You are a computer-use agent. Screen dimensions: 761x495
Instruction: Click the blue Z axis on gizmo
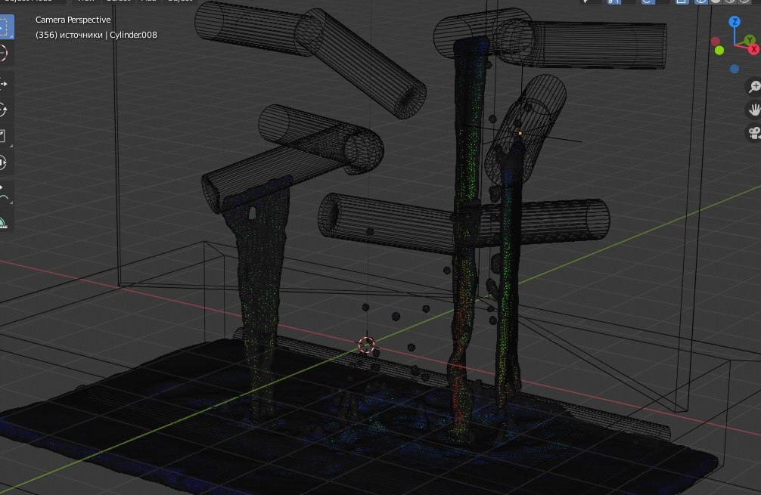point(735,22)
